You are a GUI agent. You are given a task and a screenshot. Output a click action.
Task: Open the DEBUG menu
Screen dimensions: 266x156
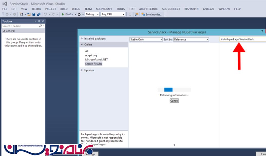pyautogui.click(x=76, y=9)
